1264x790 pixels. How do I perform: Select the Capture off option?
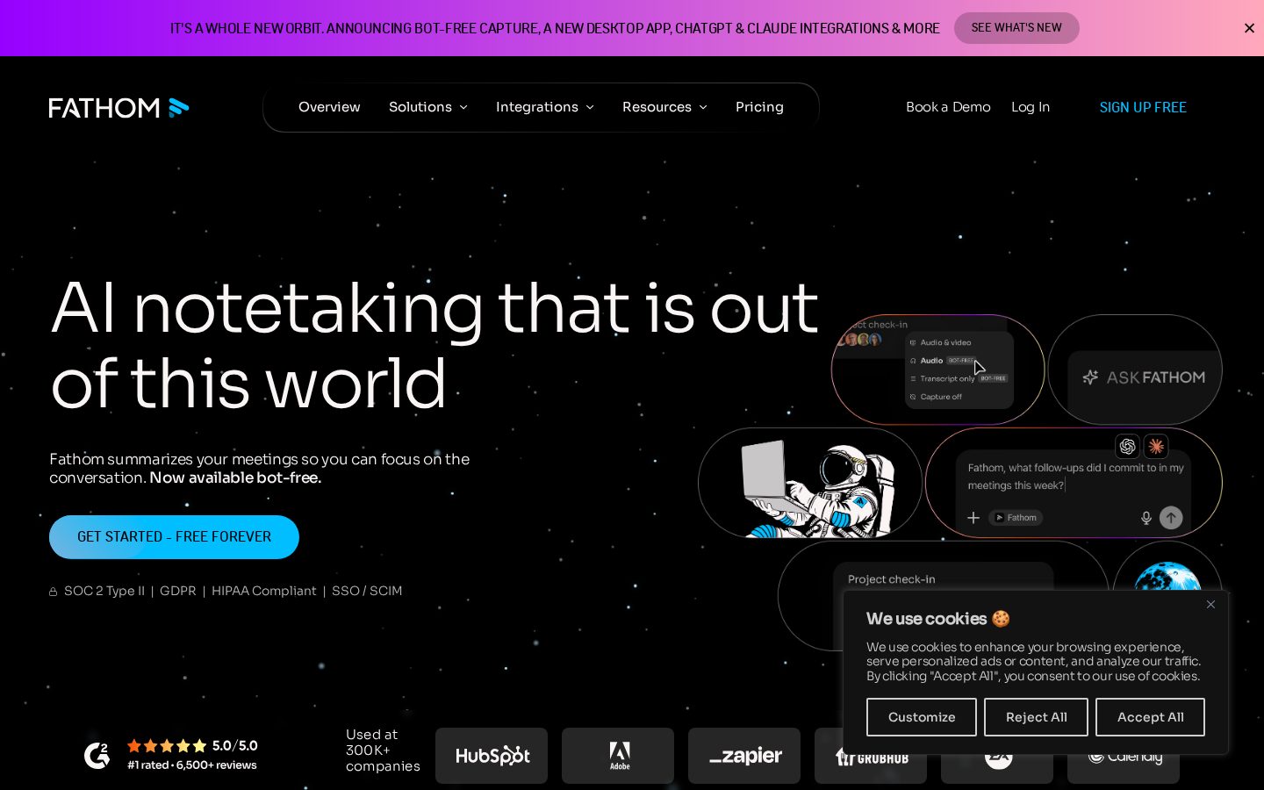(x=936, y=397)
